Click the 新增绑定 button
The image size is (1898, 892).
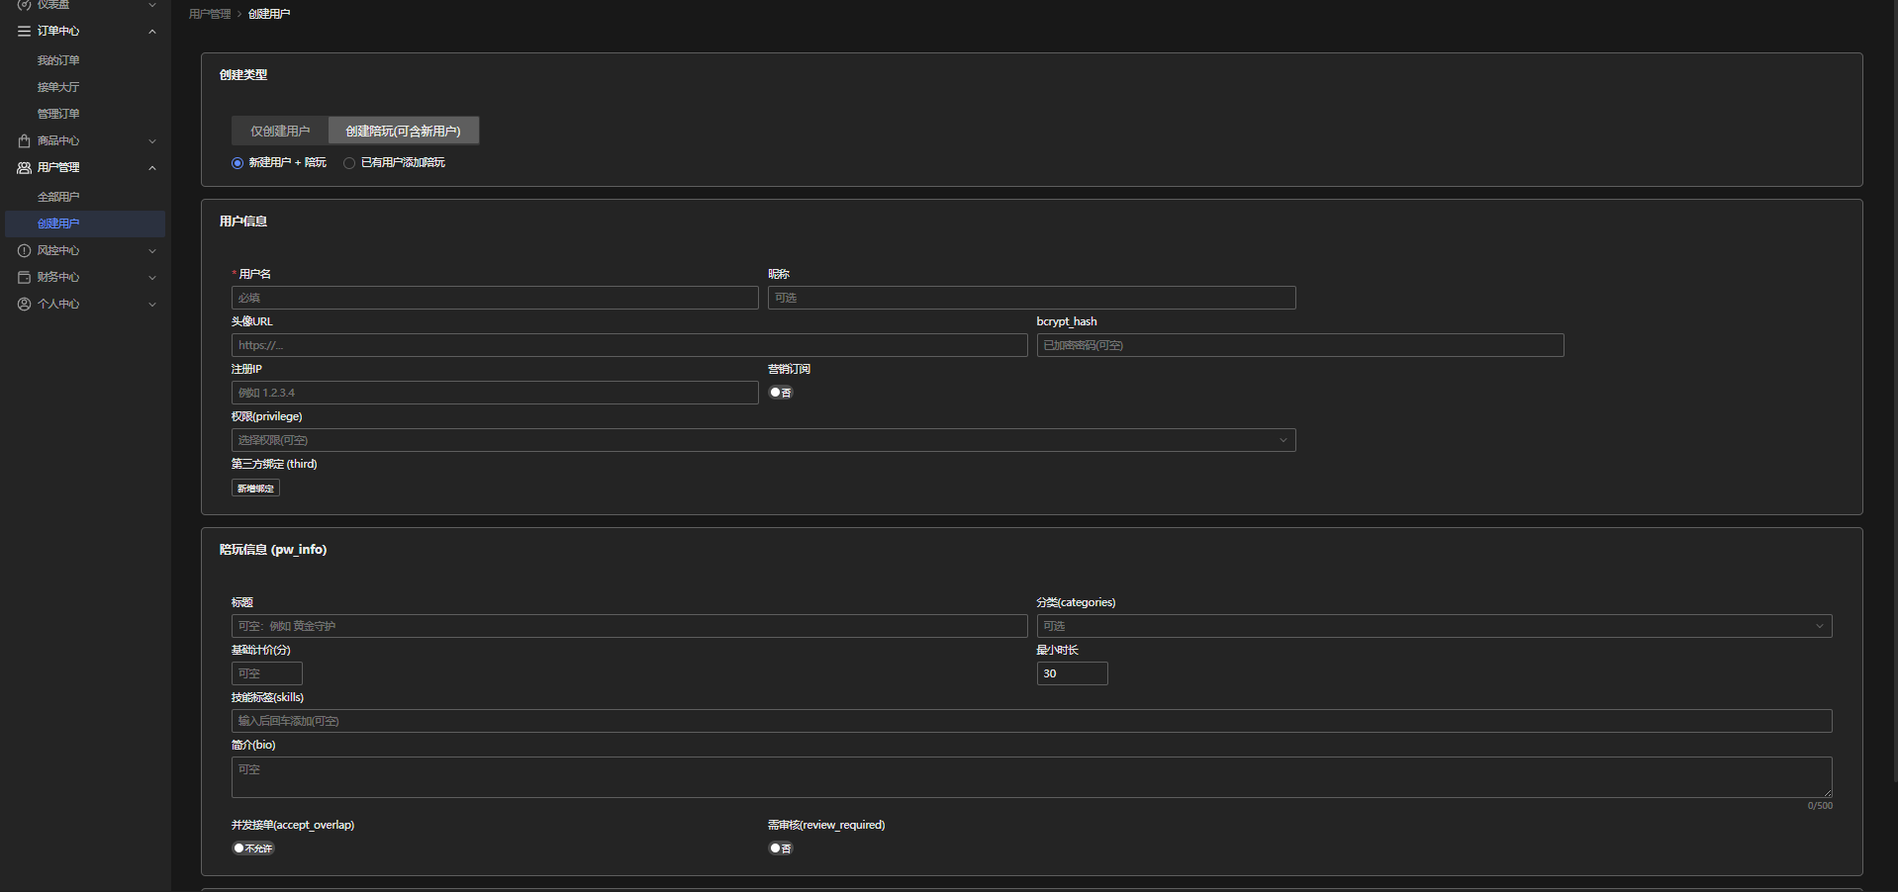pos(255,489)
